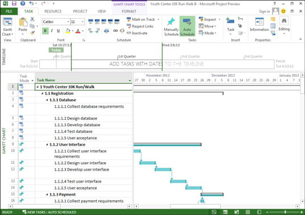Click Font group dialog launcher
This screenshot has width=305, height=215.
coord(84,40)
